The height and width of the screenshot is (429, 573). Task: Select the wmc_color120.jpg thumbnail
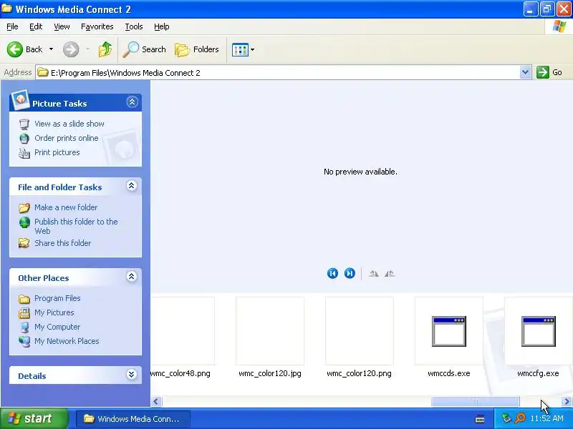[x=270, y=331]
